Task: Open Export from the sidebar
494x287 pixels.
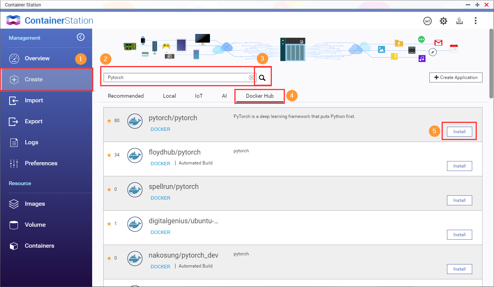Action: [34, 121]
